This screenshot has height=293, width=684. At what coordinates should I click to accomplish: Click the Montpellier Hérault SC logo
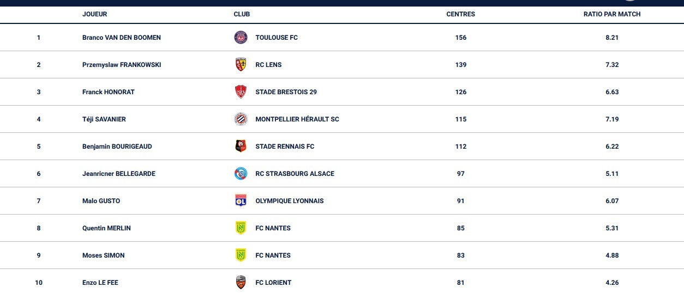tap(240, 119)
